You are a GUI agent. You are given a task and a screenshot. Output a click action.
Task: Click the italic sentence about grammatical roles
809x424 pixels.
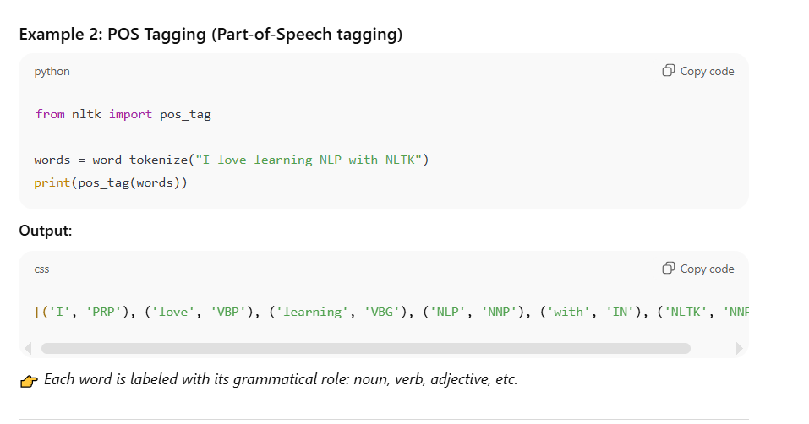pos(280,380)
